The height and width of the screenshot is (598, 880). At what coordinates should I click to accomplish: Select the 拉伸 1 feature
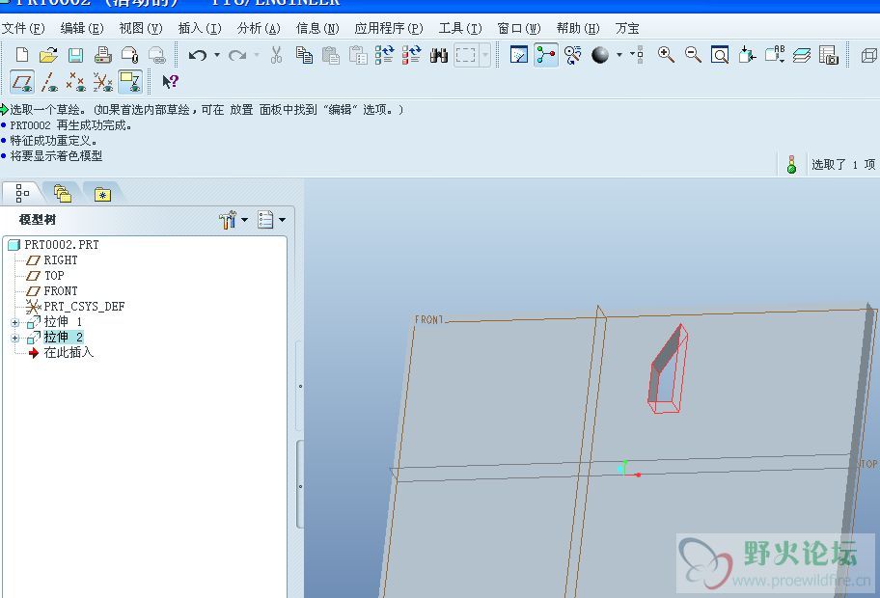63,322
